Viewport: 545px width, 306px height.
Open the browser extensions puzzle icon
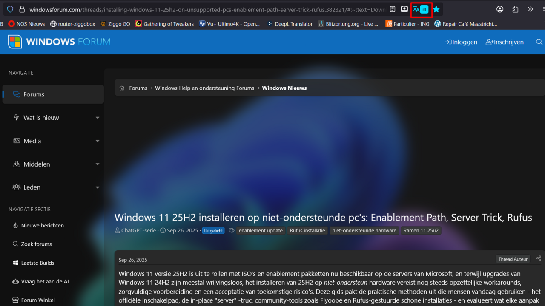[515, 9]
